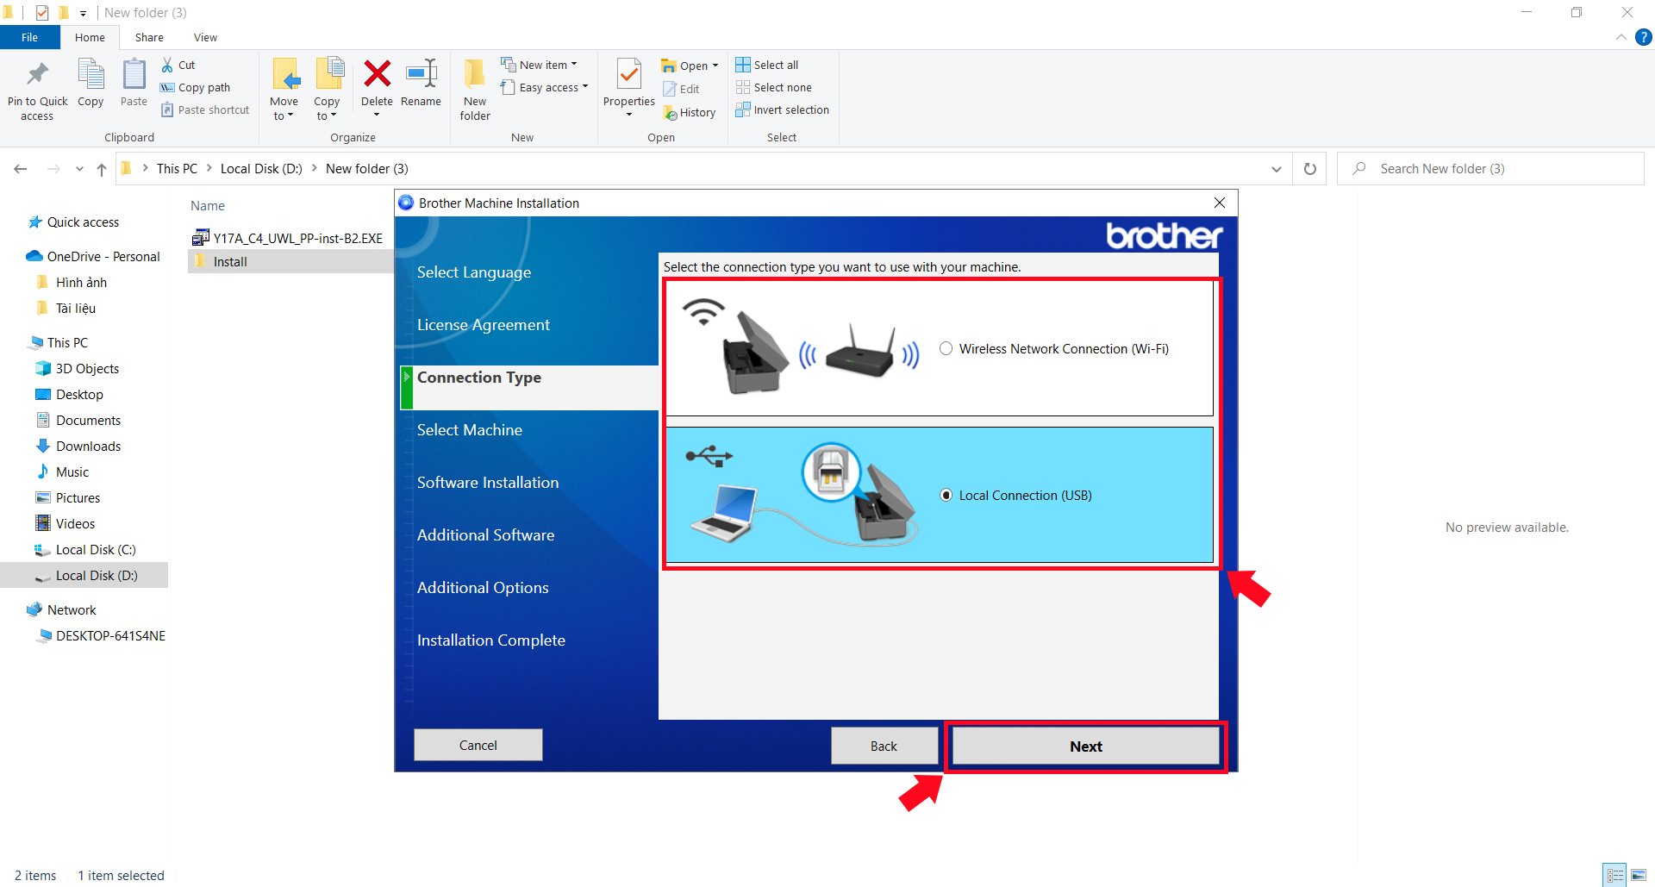The height and width of the screenshot is (887, 1655).
Task: Open the New item dropdown
Action: (x=544, y=64)
